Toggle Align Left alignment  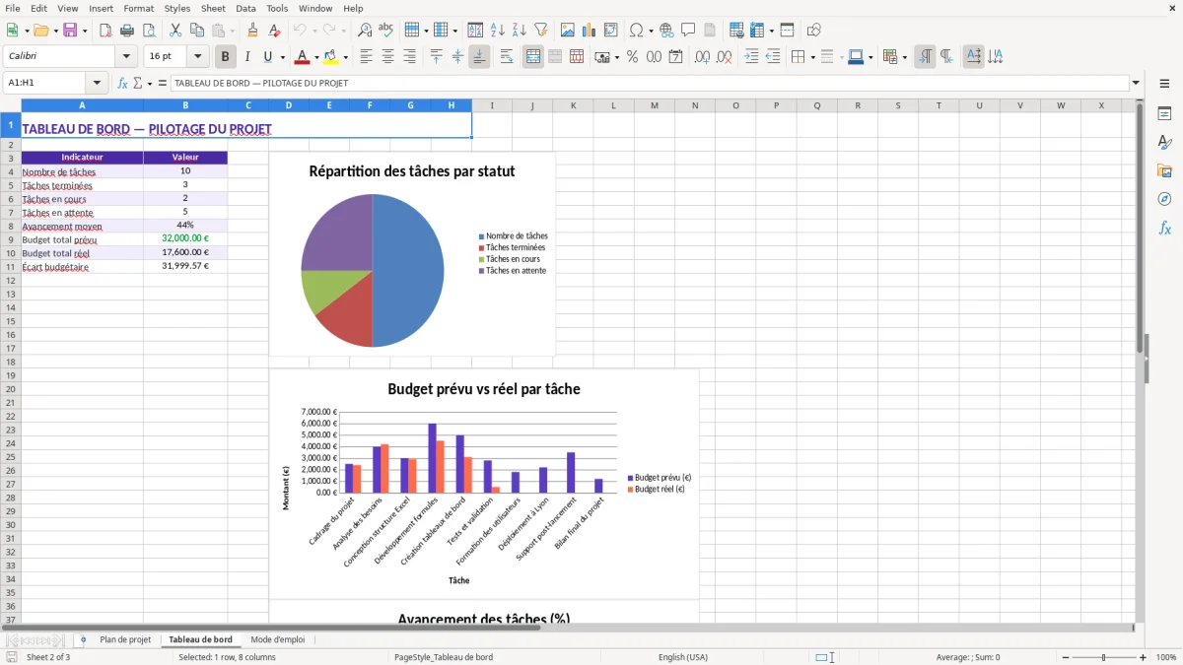pos(366,57)
